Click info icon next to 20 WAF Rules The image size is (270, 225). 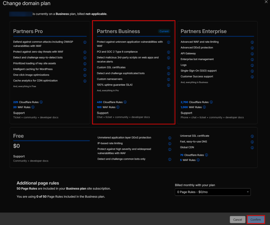[x=33, y=107]
